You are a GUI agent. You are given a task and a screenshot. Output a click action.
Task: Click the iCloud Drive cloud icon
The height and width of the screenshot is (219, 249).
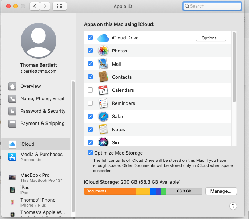103,38
